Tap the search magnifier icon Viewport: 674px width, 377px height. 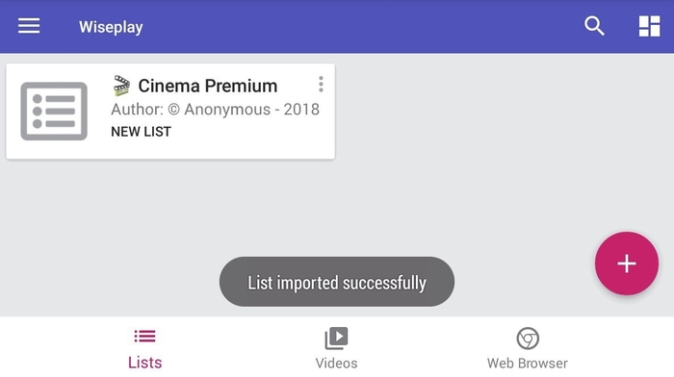[x=594, y=26]
